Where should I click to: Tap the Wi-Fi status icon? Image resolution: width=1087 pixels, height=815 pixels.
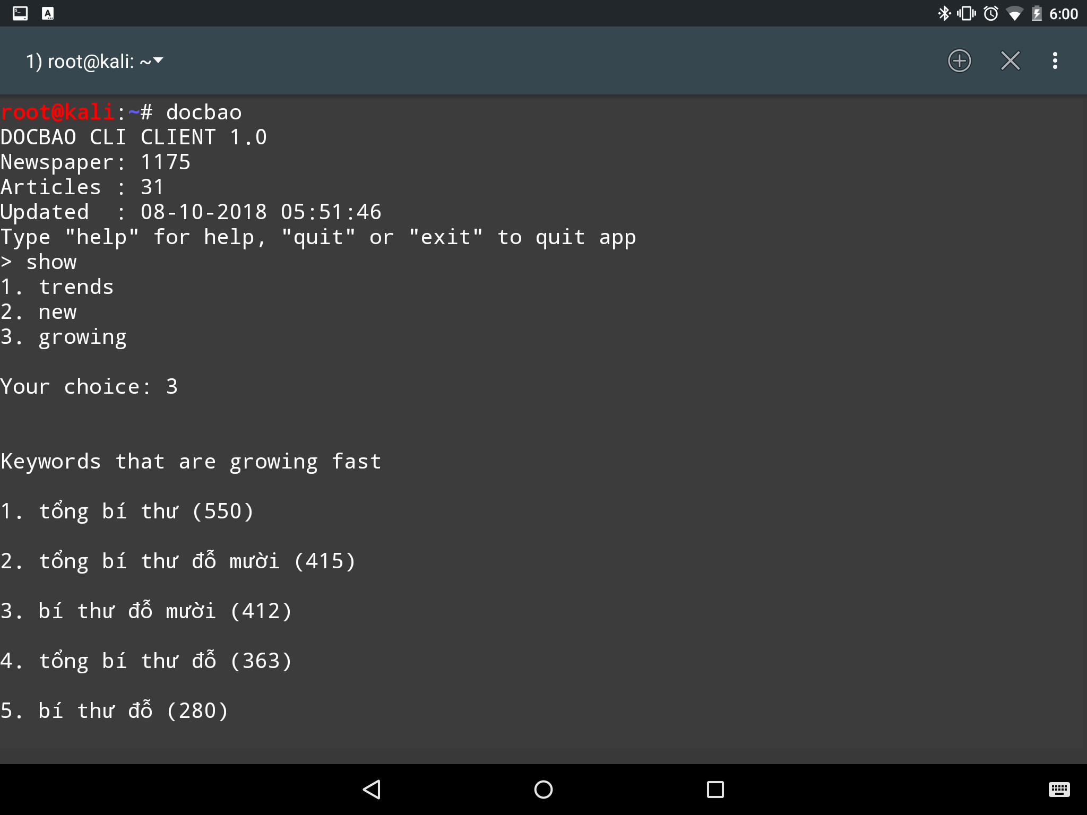1014,13
